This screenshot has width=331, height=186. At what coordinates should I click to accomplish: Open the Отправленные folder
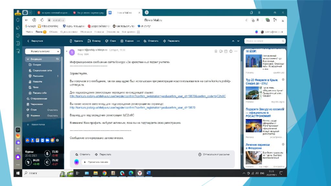39,99
